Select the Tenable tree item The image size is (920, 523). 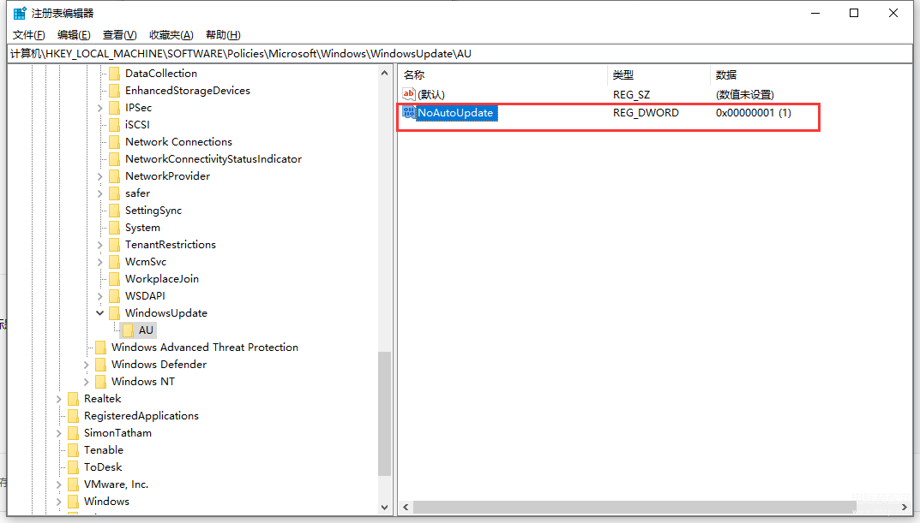click(104, 450)
